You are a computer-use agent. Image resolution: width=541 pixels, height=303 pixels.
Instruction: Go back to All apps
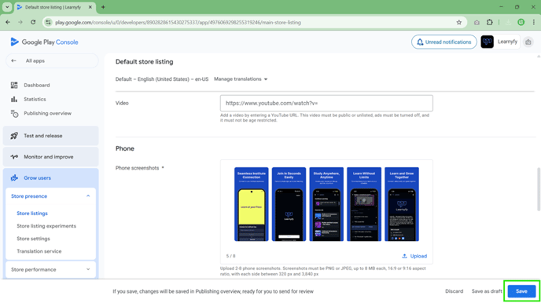coord(52,61)
